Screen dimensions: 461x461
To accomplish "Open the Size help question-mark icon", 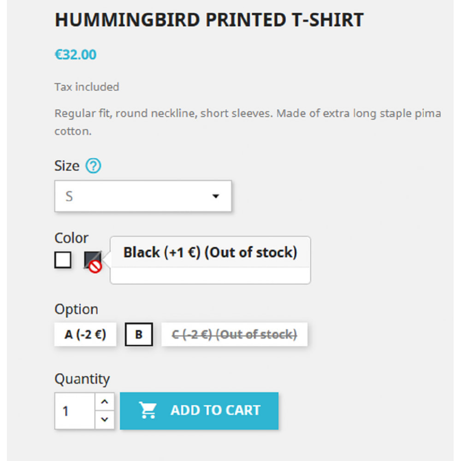I will tap(93, 165).
